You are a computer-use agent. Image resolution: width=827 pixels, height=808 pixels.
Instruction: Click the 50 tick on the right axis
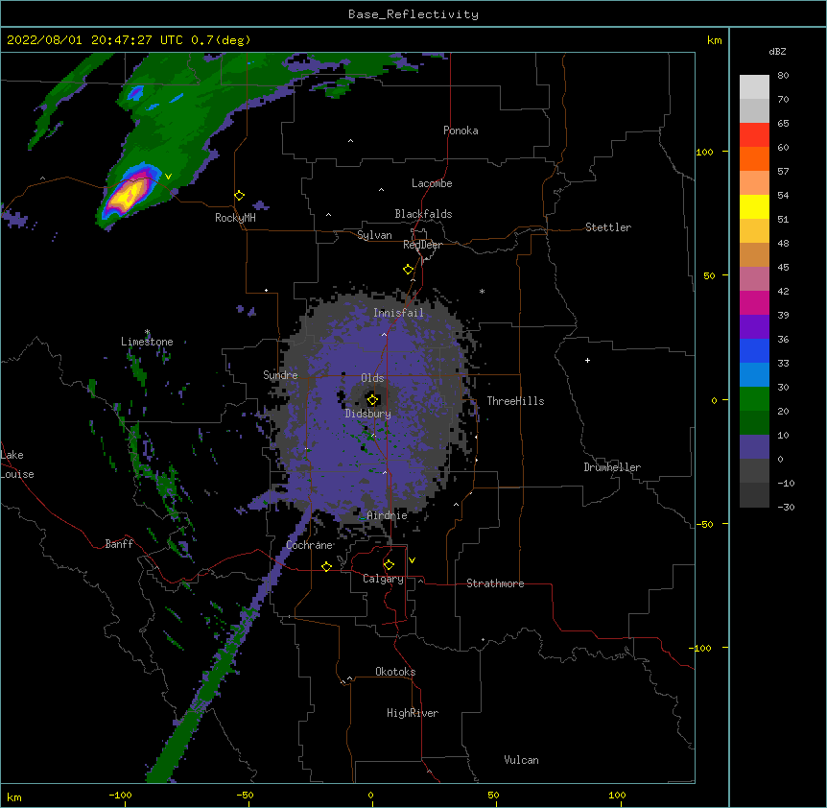(709, 275)
